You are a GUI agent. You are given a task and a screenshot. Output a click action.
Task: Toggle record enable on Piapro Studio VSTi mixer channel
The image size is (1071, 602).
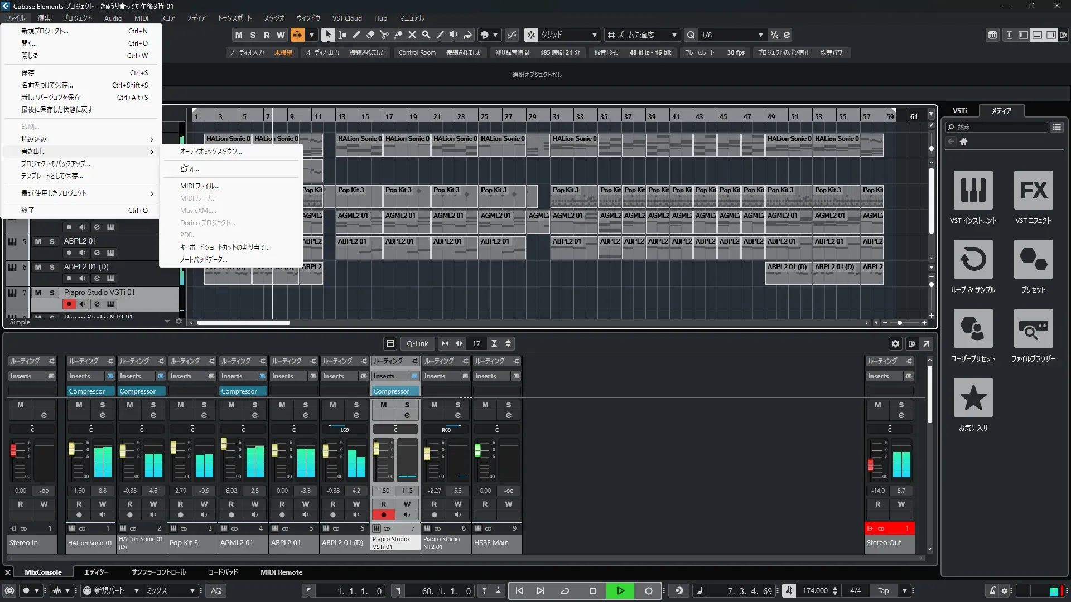tap(383, 515)
